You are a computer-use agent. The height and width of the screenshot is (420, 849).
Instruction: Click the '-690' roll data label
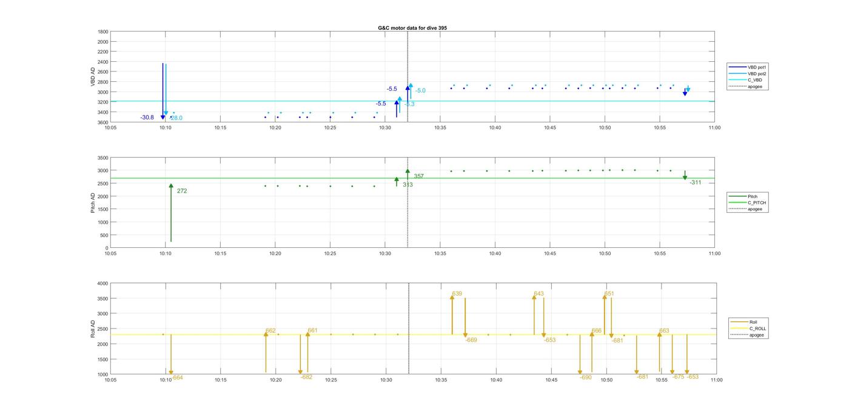click(585, 377)
